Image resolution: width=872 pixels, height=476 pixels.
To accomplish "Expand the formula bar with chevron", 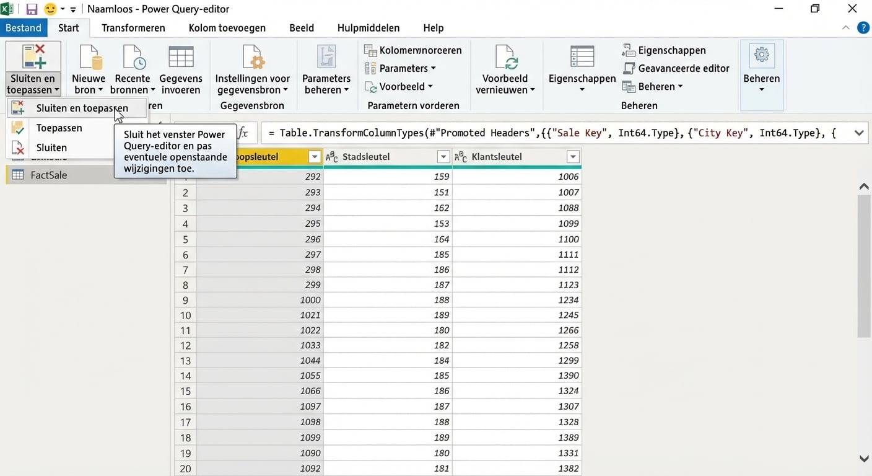I will 859,133.
